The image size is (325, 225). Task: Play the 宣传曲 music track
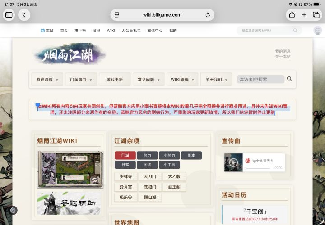point(233,162)
